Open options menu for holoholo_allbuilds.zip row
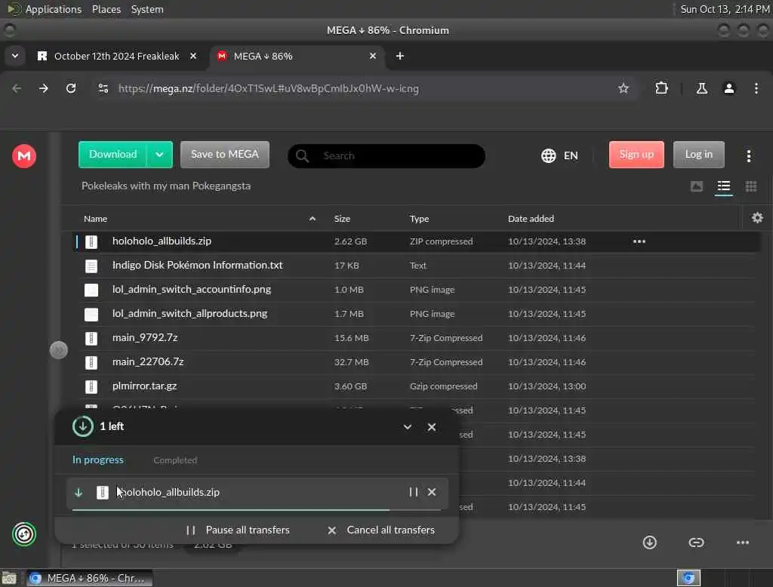The image size is (773, 587). pyautogui.click(x=639, y=241)
